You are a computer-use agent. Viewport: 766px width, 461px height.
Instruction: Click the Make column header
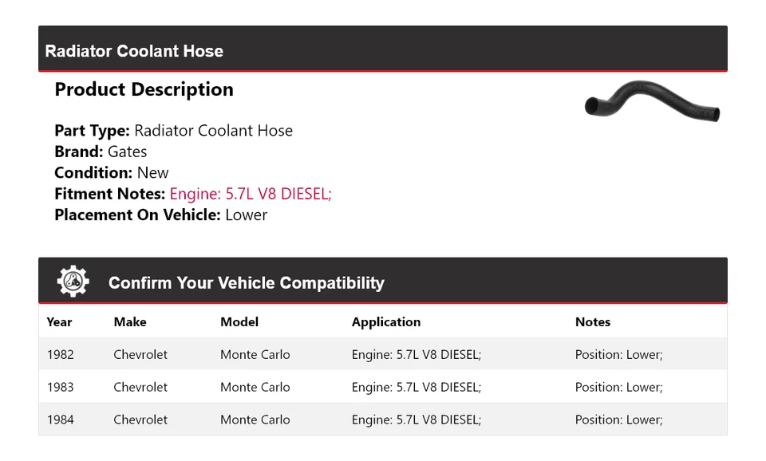click(x=130, y=322)
